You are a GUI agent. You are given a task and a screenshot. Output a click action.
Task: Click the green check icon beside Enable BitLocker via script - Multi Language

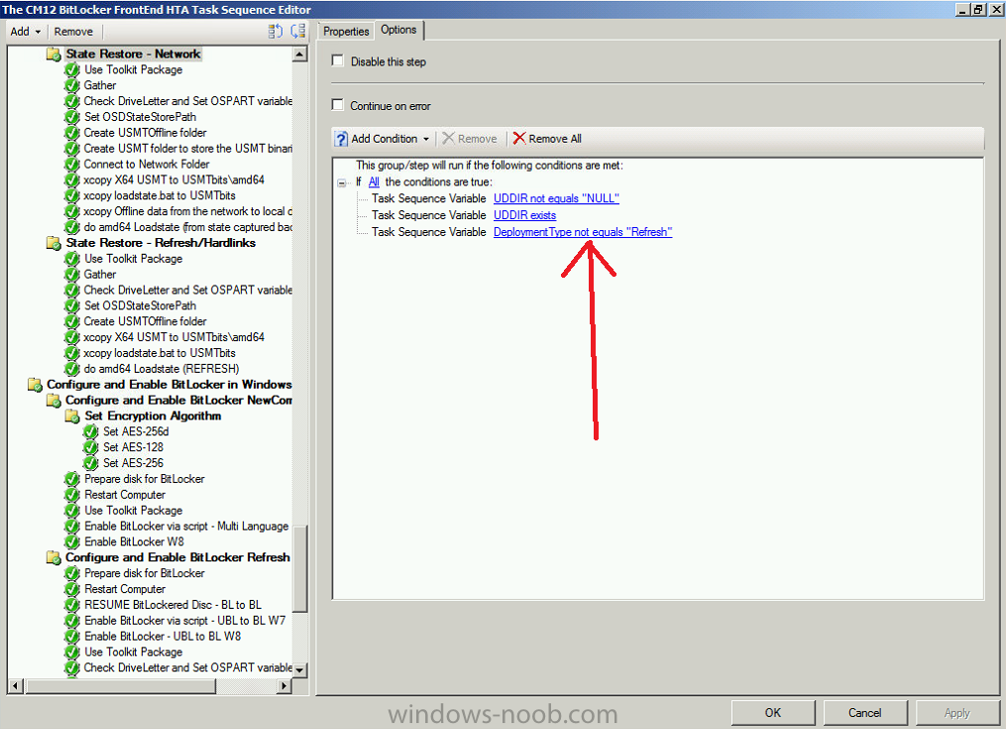72,526
